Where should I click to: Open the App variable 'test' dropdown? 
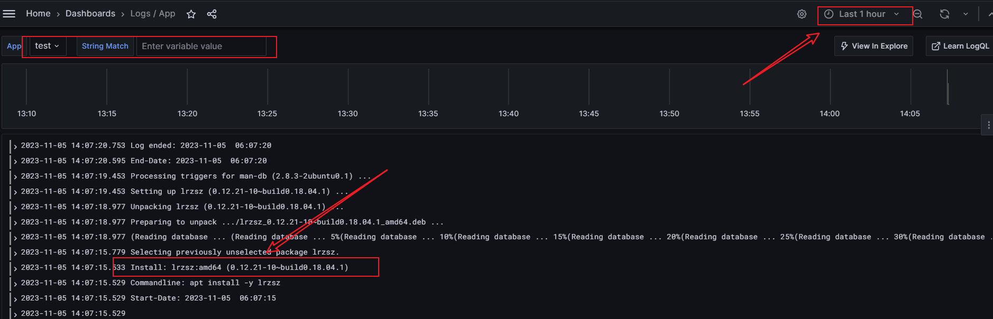click(47, 46)
